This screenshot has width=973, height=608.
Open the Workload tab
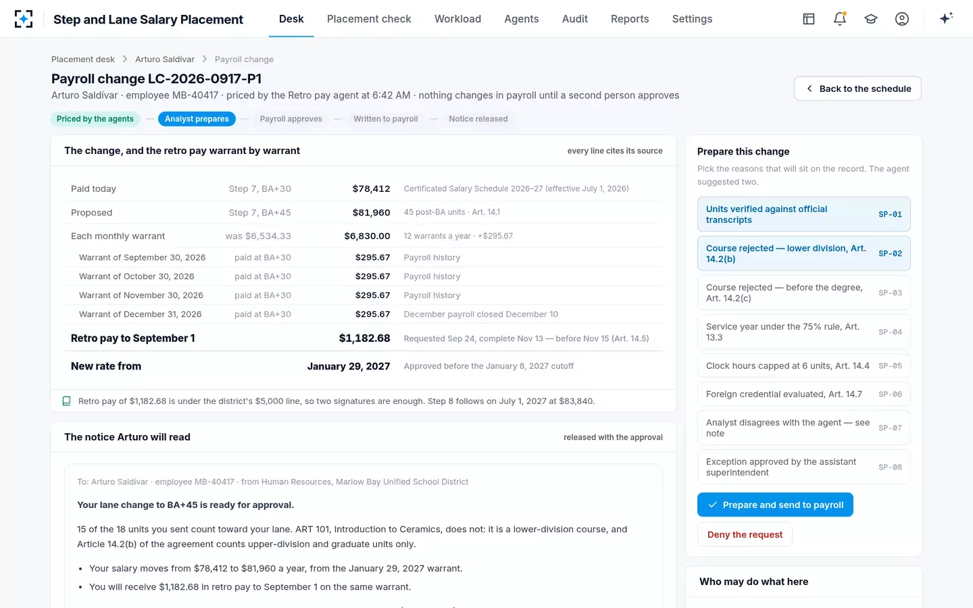tap(457, 19)
